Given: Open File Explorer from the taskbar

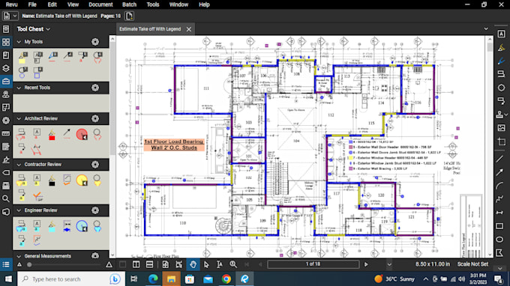Looking at the screenshot, I should point(172,279).
